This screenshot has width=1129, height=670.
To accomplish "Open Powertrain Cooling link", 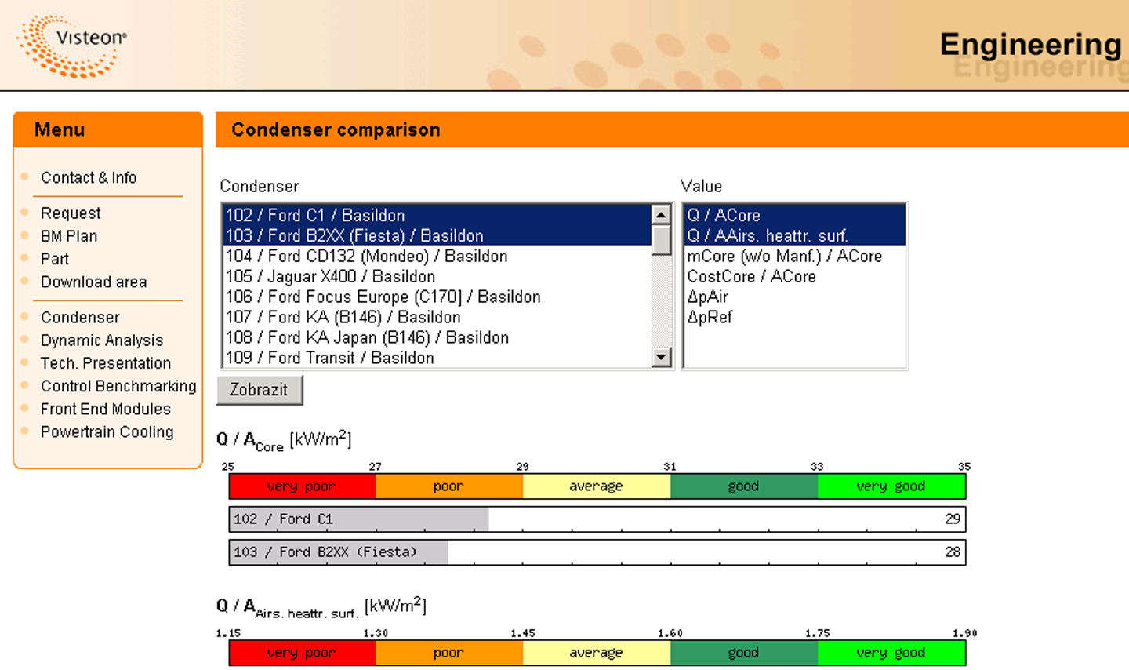I will 107,431.
